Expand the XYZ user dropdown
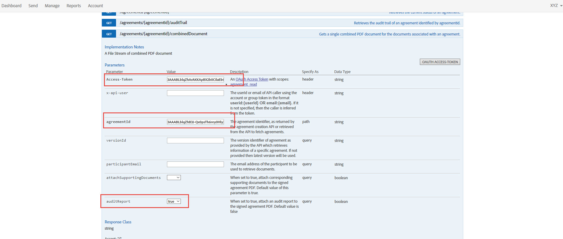This screenshot has height=239, width=563. 556,5
